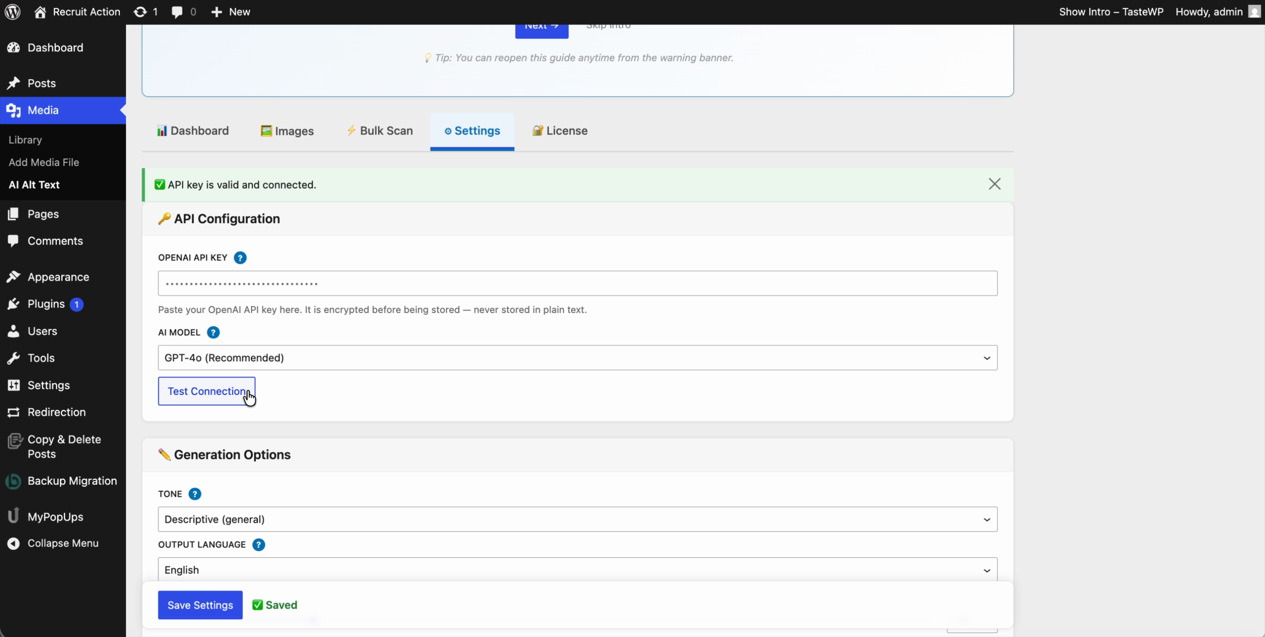
Task: Expand the AI Model dropdown
Action: click(577, 358)
